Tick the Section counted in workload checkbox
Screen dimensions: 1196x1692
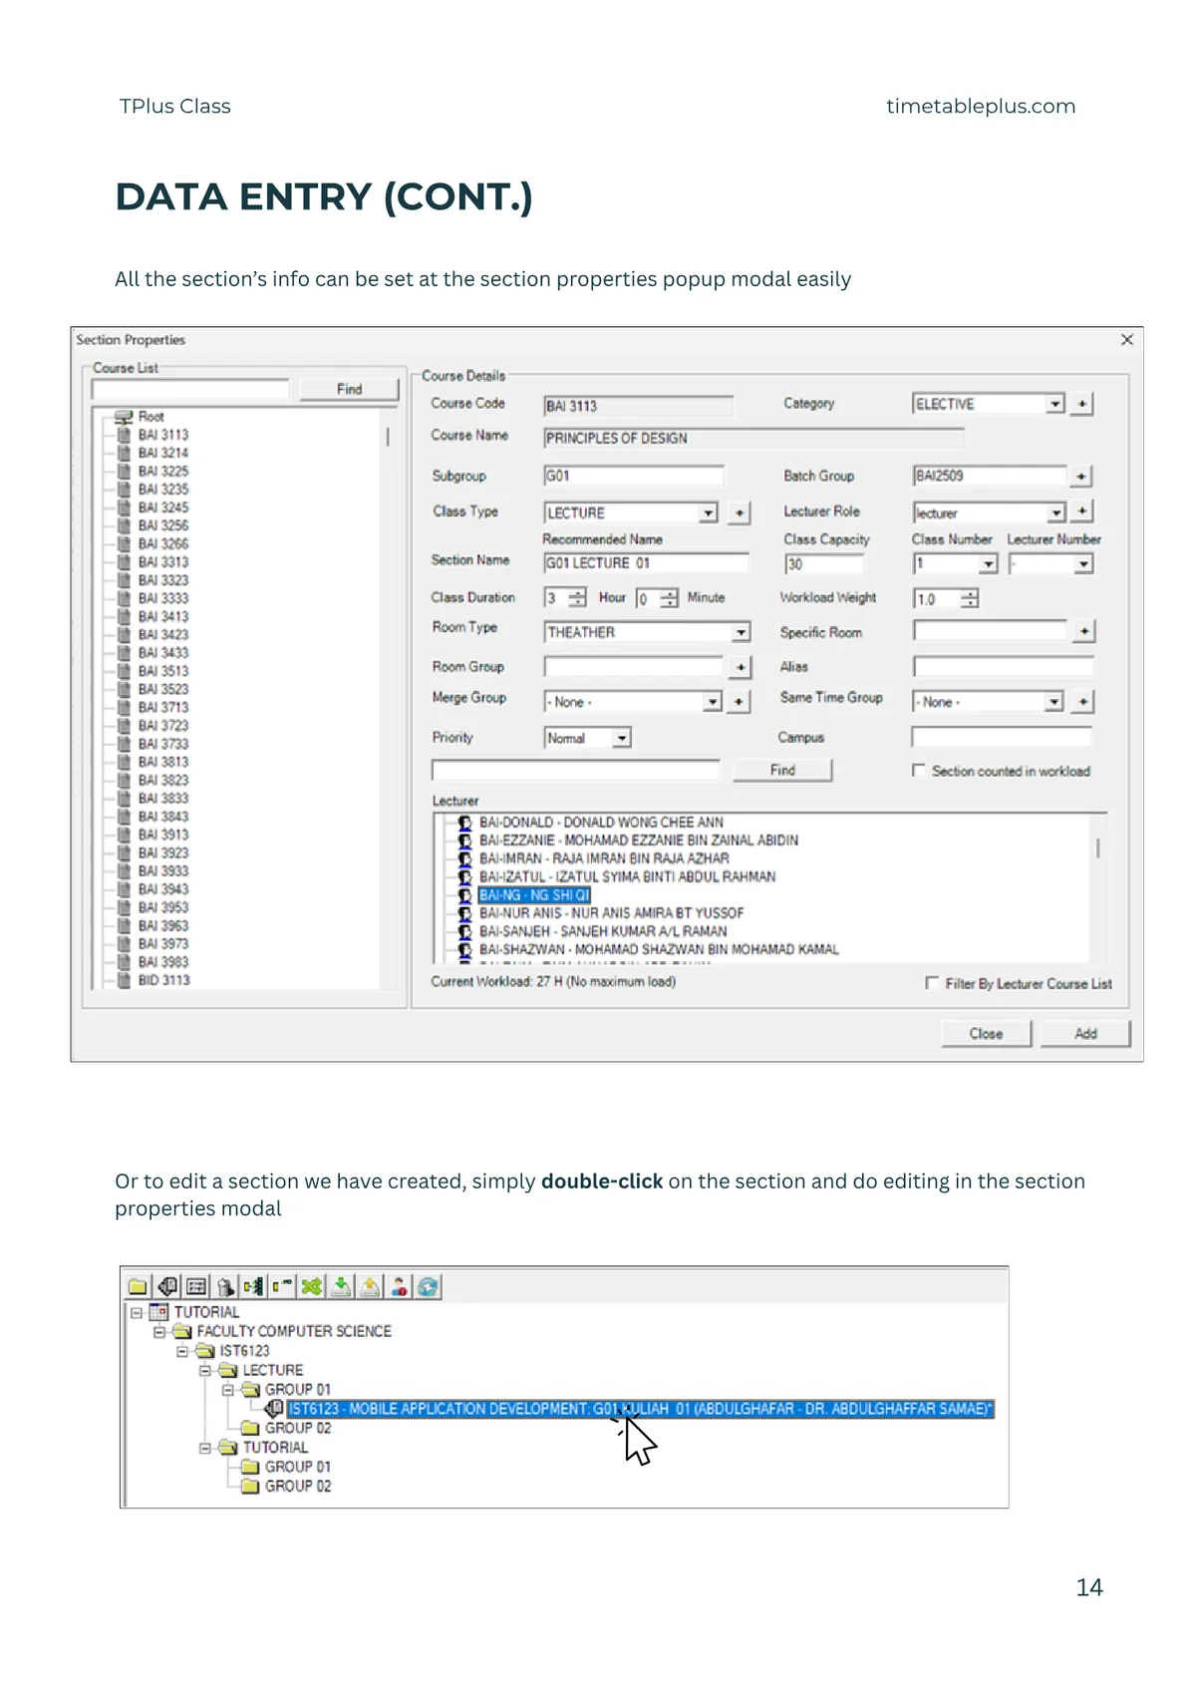click(919, 771)
